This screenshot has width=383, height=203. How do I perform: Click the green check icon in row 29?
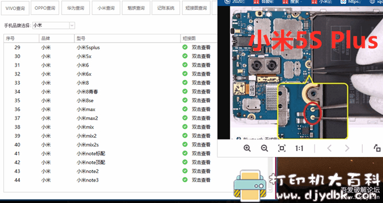tap(185, 47)
